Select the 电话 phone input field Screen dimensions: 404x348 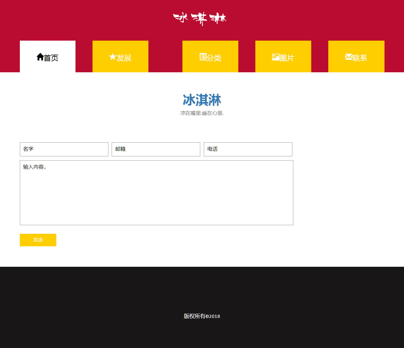click(248, 149)
